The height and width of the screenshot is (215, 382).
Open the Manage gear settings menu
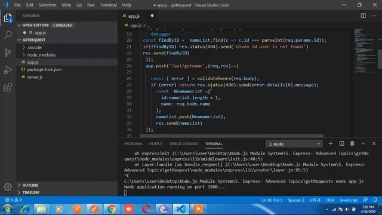pos(8,187)
